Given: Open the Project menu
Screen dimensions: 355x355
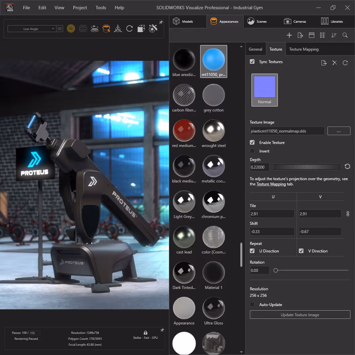Looking at the screenshot, I should [80, 8].
